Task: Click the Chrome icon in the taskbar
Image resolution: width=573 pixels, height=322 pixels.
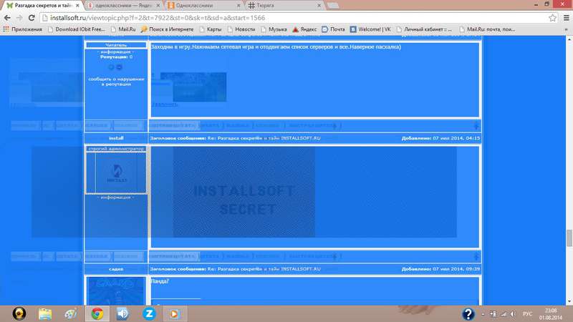Action: click(x=95, y=313)
